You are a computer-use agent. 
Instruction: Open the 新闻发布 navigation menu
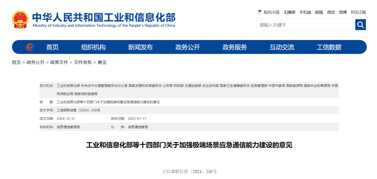click(140, 47)
